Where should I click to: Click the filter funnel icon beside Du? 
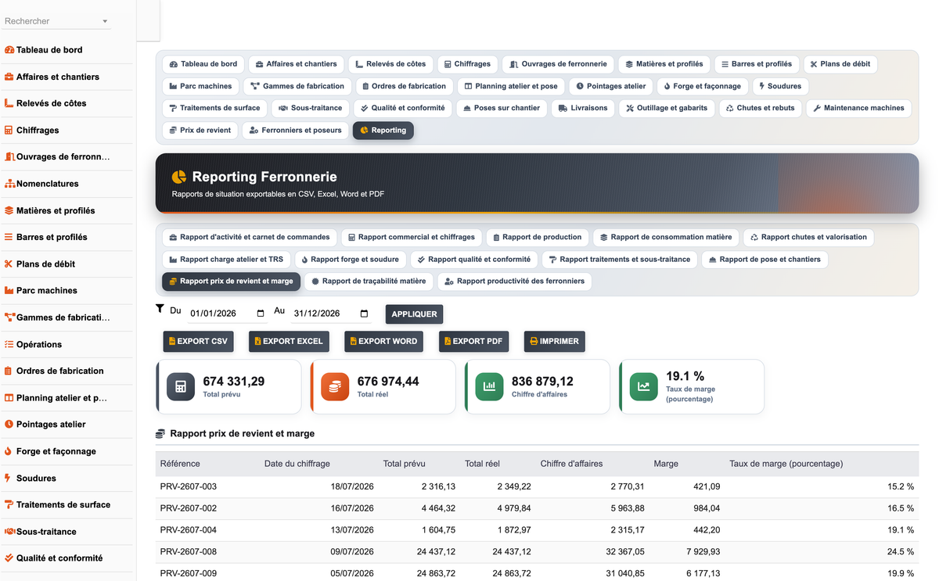click(160, 309)
